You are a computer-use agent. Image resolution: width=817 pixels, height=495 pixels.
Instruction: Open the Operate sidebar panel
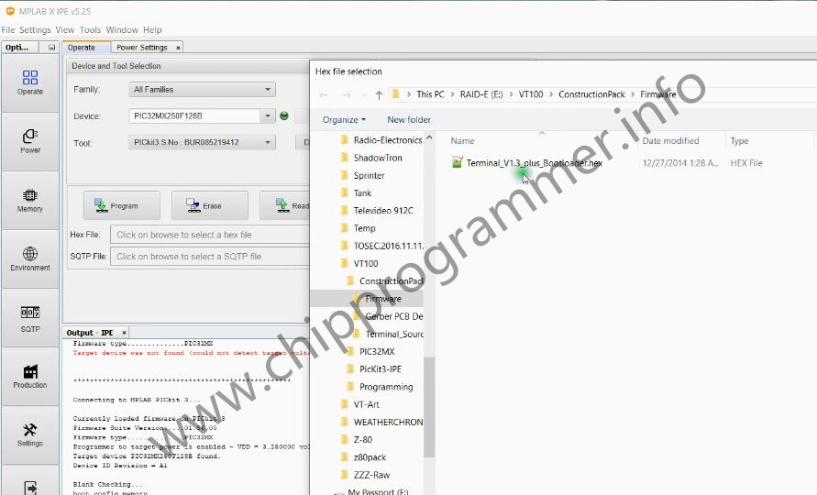pos(30,83)
